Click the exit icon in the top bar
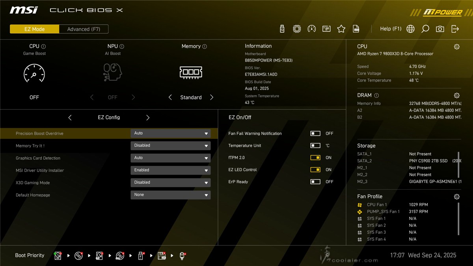This screenshot has height=266, width=473. (455, 29)
